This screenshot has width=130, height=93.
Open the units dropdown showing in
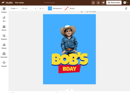42,9
